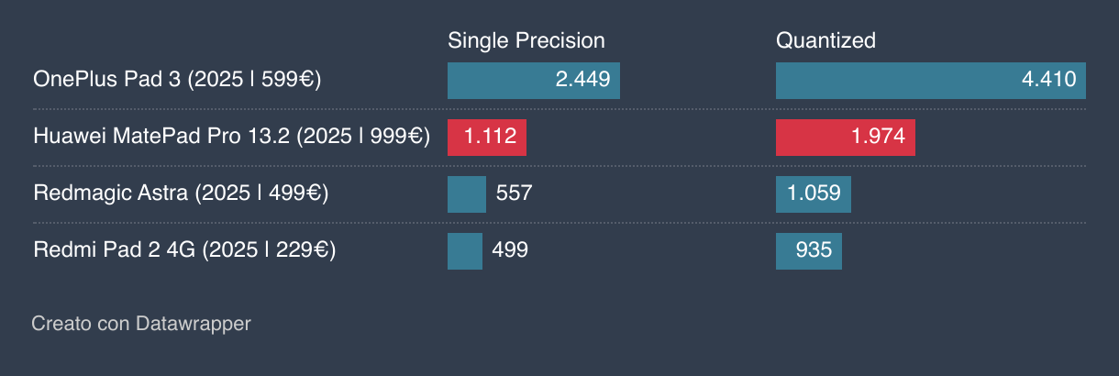The width and height of the screenshot is (1119, 376).
Task: Click the Redmi Pad 2 Quantized bar 935
Action: [x=809, y=251]
